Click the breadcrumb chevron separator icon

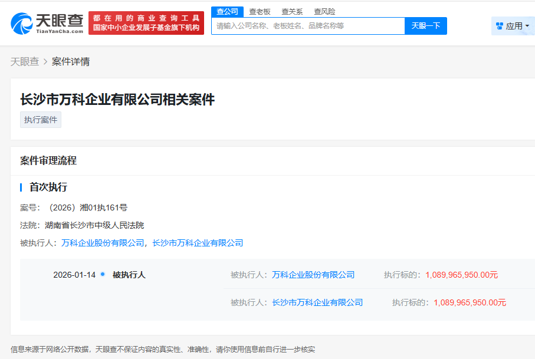45,62
